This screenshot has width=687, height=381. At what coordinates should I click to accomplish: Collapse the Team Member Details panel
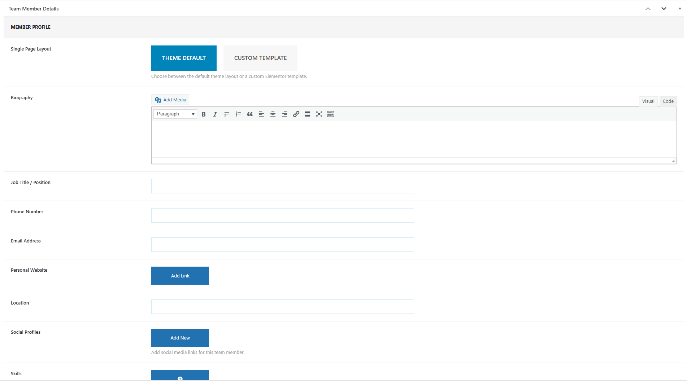point(680,9)
